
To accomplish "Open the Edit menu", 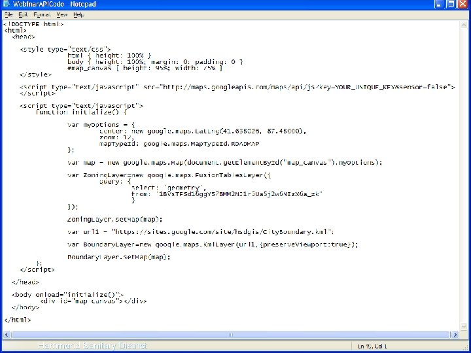I will point(23,14).
